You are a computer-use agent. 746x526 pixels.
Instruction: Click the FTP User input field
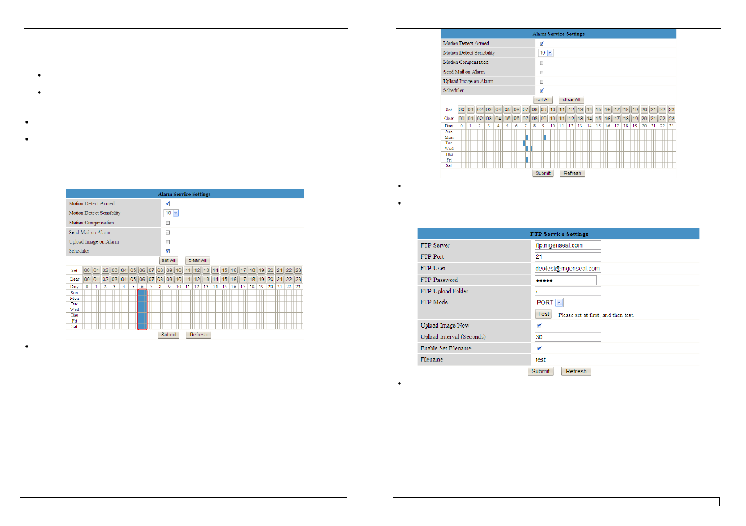pos(567,269)
